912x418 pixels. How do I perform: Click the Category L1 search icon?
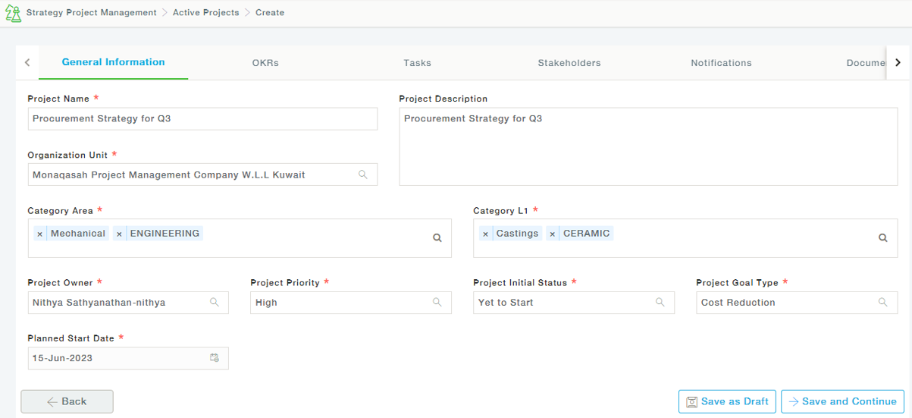click(x=883, y=238)
